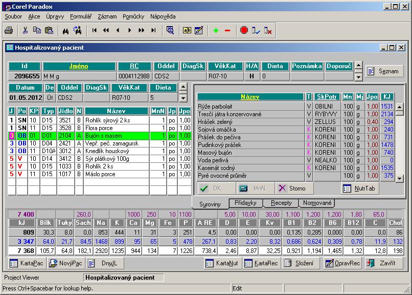Select 'Knedlík houskový' meal row

pyautogui.click(x=100, y=151)
